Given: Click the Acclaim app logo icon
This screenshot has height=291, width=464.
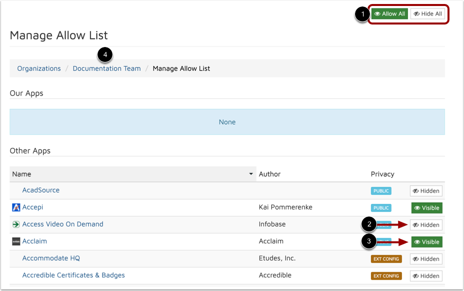Looking at the screenshot, I should click(16, 241).
